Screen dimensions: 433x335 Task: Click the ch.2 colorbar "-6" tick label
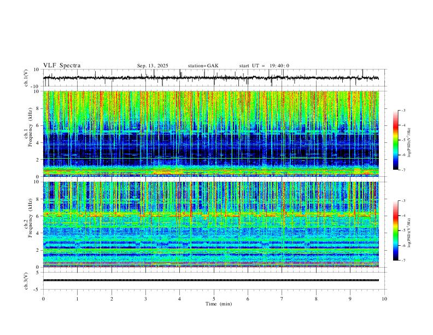tap(403, 245)
